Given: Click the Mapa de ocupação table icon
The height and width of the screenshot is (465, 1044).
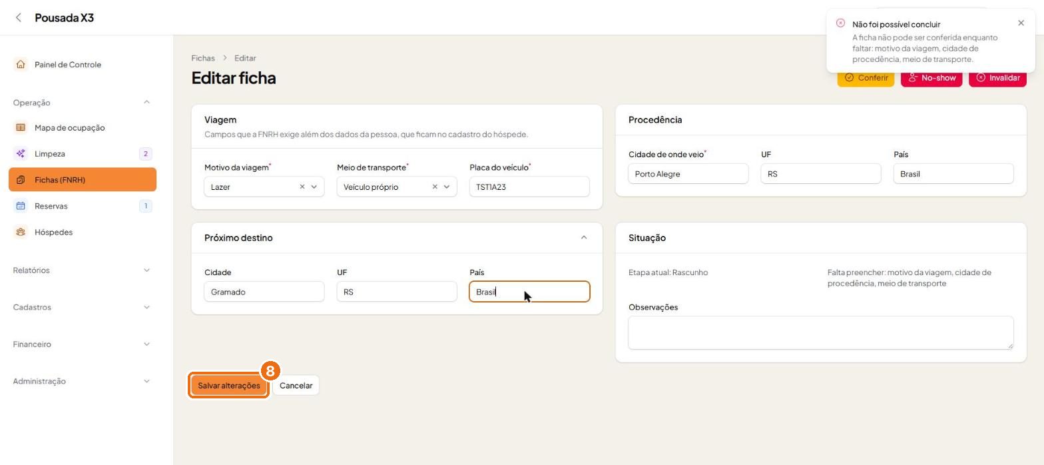Looking at the screenshot, I should click(21, 127).
